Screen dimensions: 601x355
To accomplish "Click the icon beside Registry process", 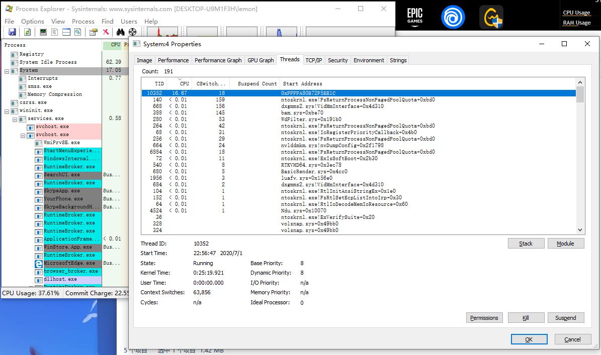I will [x=15, y=54].
